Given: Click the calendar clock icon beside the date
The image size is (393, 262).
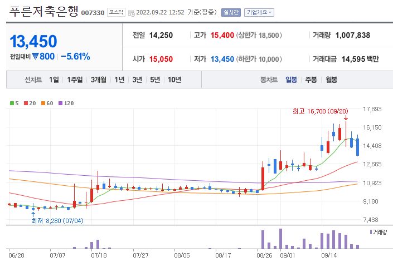Looking at the screenshot, I should [132, 13].
